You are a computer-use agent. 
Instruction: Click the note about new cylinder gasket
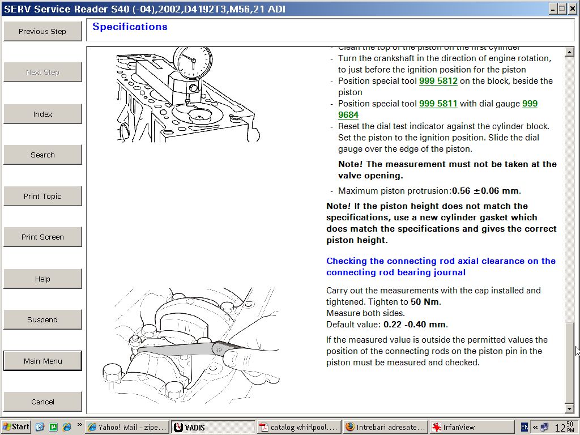[x=441, y=223]
